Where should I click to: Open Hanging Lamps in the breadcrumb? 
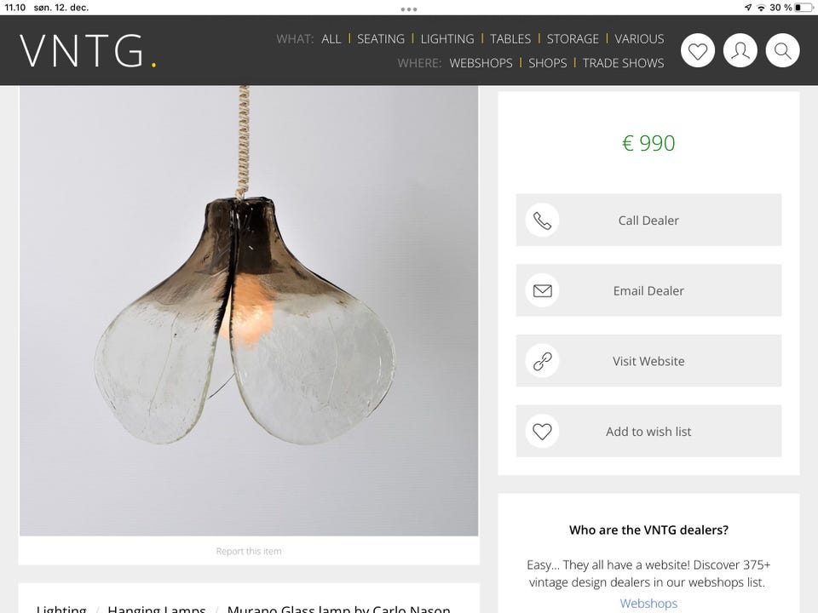coord(157,609)
